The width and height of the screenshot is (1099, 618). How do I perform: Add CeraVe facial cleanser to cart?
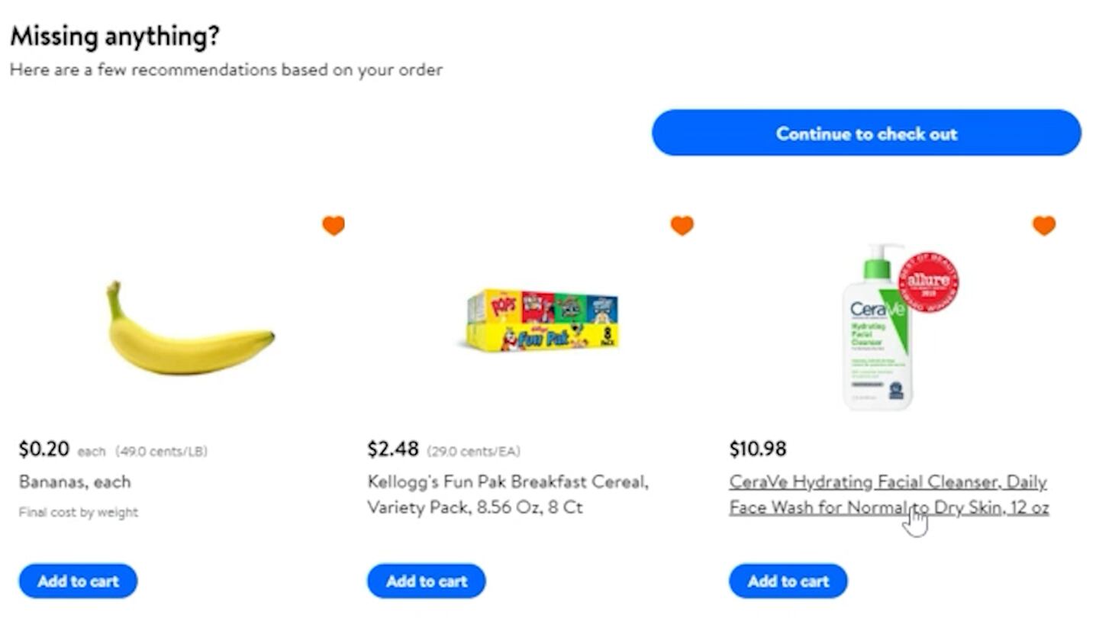pyautogui.click(x=788, y=581)
